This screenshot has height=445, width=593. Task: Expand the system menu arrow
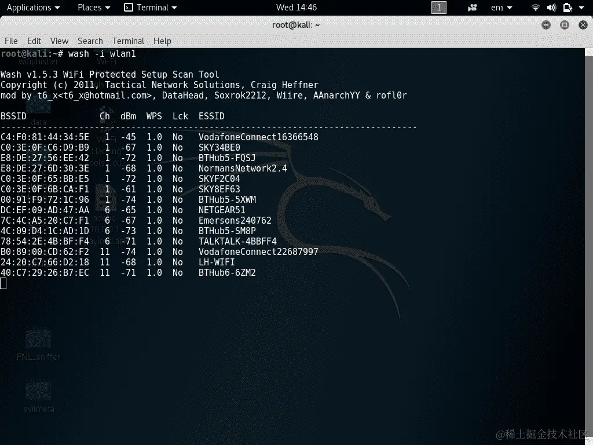click(x=581, y=8)
